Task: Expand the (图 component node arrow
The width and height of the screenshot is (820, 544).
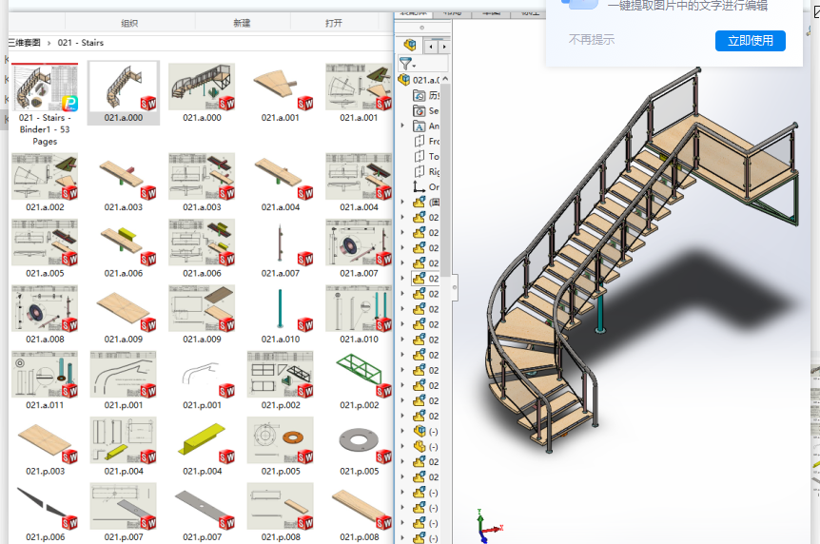Action: 402,202
